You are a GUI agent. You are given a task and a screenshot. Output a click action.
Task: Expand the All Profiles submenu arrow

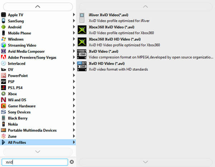tap(74, 142)
